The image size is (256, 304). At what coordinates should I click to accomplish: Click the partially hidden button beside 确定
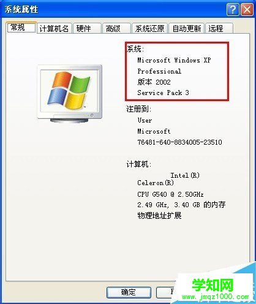click(x=166, y=292)
